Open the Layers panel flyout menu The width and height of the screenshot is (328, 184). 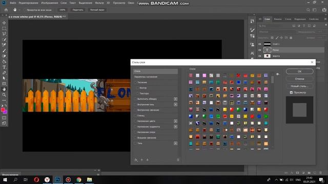pos(325,19)
